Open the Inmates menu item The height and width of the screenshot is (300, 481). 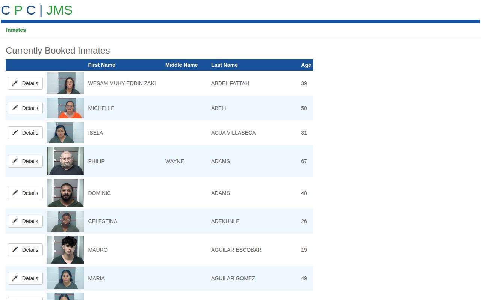(16, 30)
